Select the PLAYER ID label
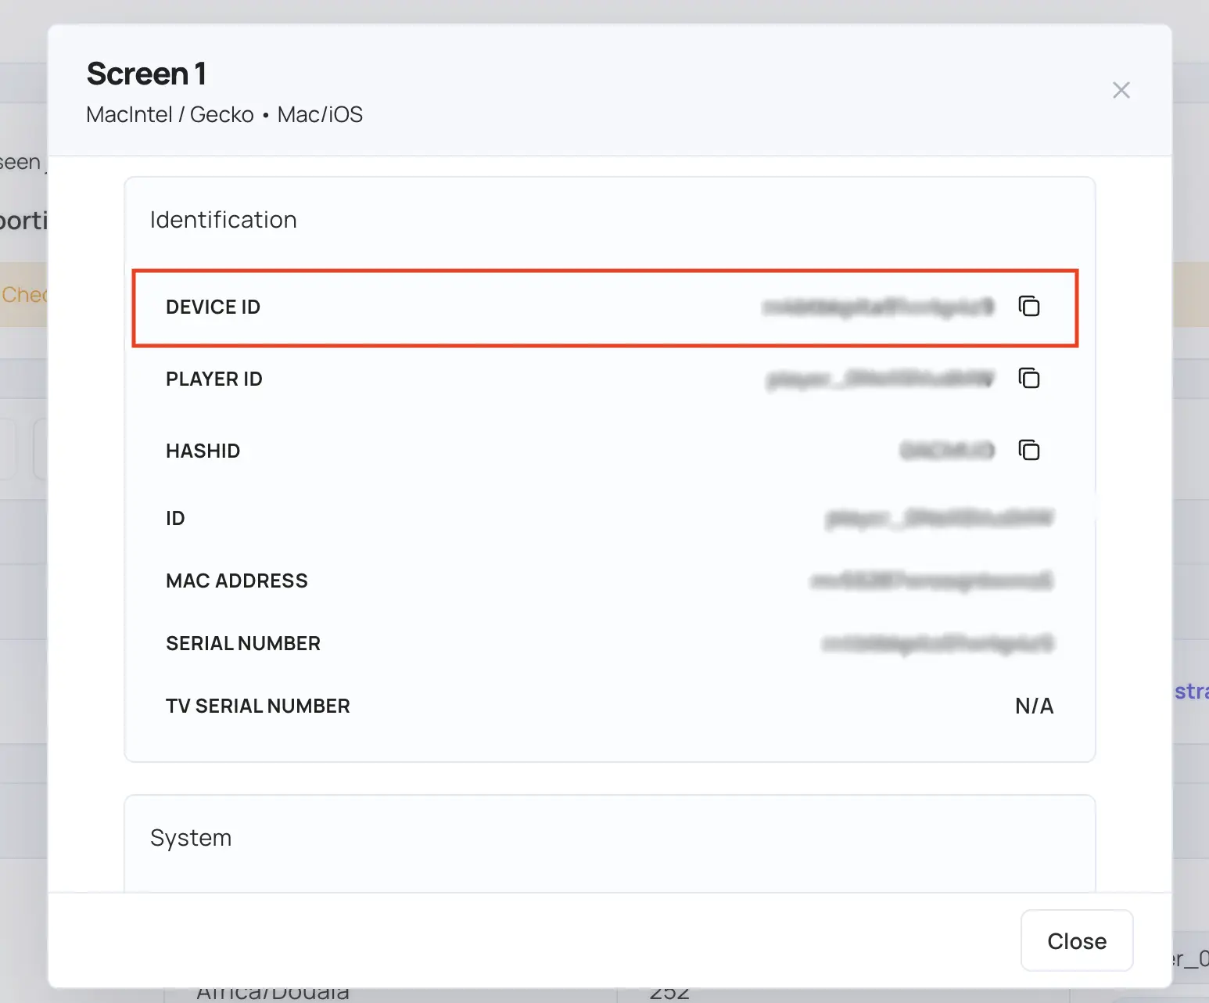 pos(214,379)
